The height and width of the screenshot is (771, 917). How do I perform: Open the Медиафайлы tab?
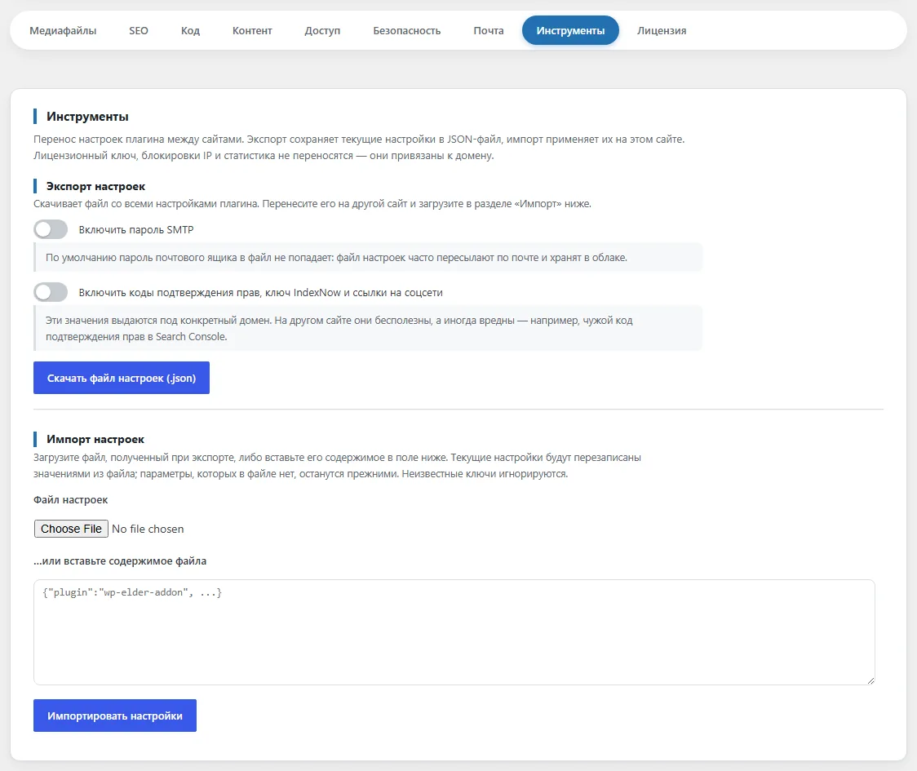tap(63, 30)
